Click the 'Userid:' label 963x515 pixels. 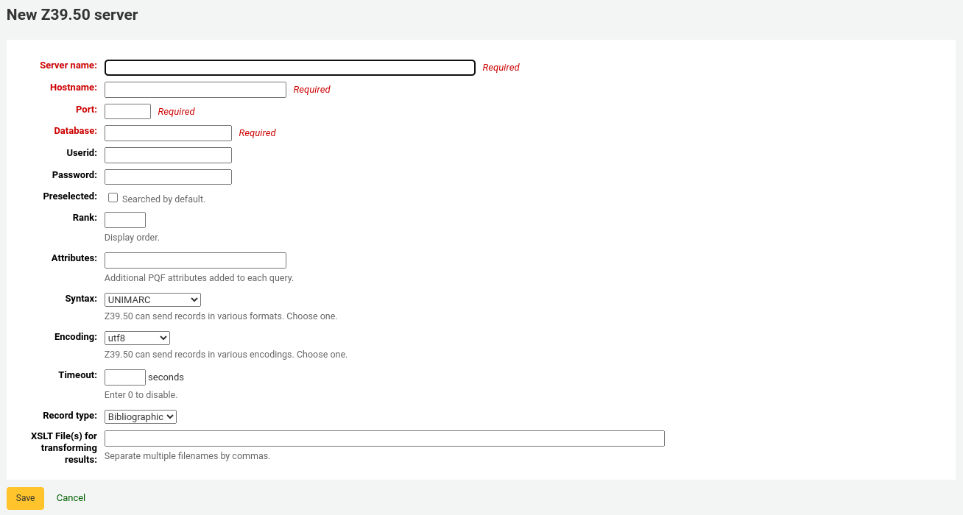tap(82, 153)
